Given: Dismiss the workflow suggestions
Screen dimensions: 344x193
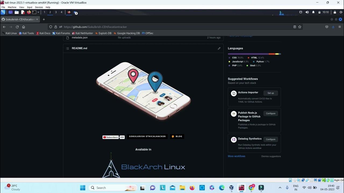Looking at the screenshot, I should pos(271,156).
